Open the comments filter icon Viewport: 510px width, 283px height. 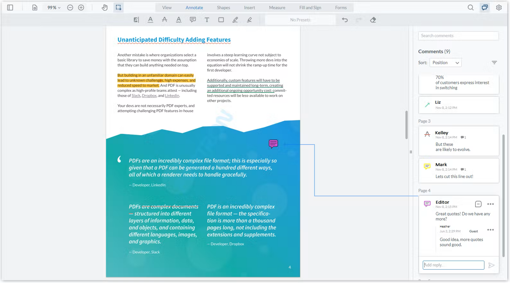(x=494, y=63)
